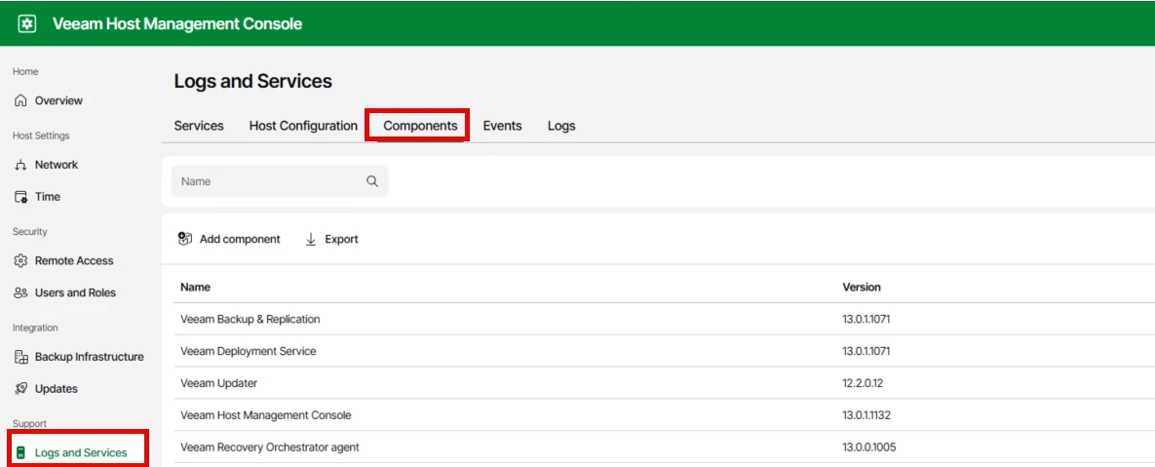
Task: Select the Veeam Host Management Console row
Action: 665,414
